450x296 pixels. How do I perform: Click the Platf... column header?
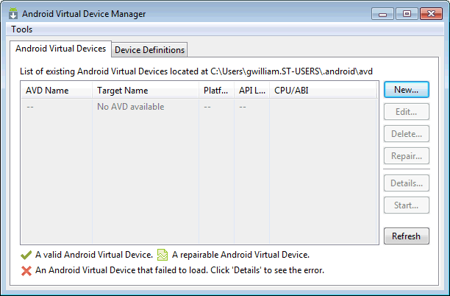click(x=216, y=91)
